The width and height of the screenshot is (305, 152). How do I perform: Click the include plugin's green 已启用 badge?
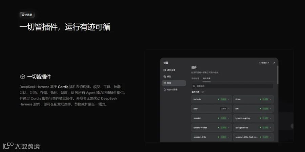coord(223,99)
